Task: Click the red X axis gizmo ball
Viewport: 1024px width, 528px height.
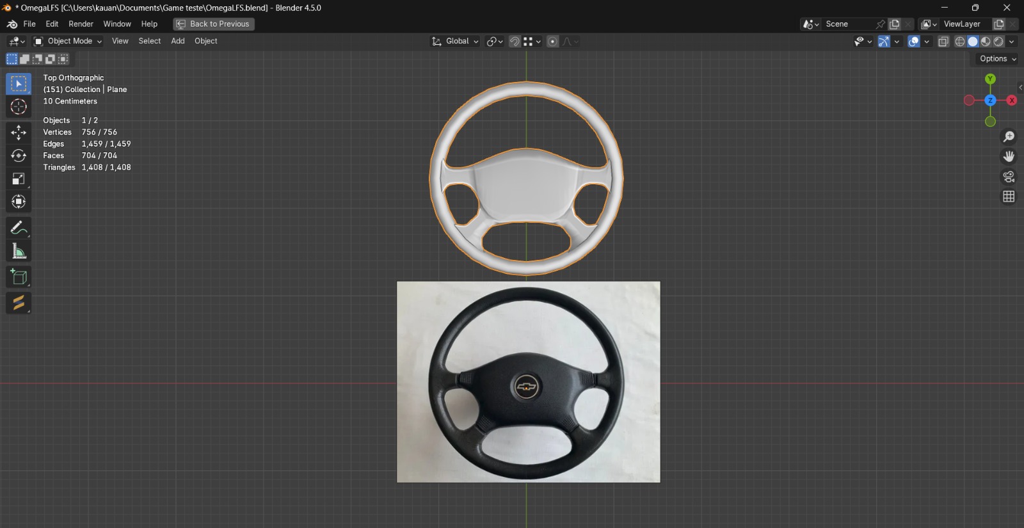Action: click(x=1012, y=100)
